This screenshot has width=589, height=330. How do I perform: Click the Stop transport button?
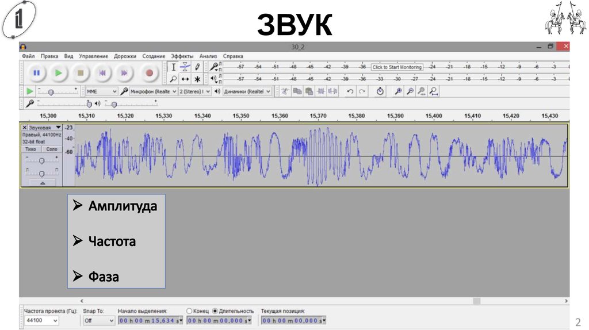click(81, 73)
